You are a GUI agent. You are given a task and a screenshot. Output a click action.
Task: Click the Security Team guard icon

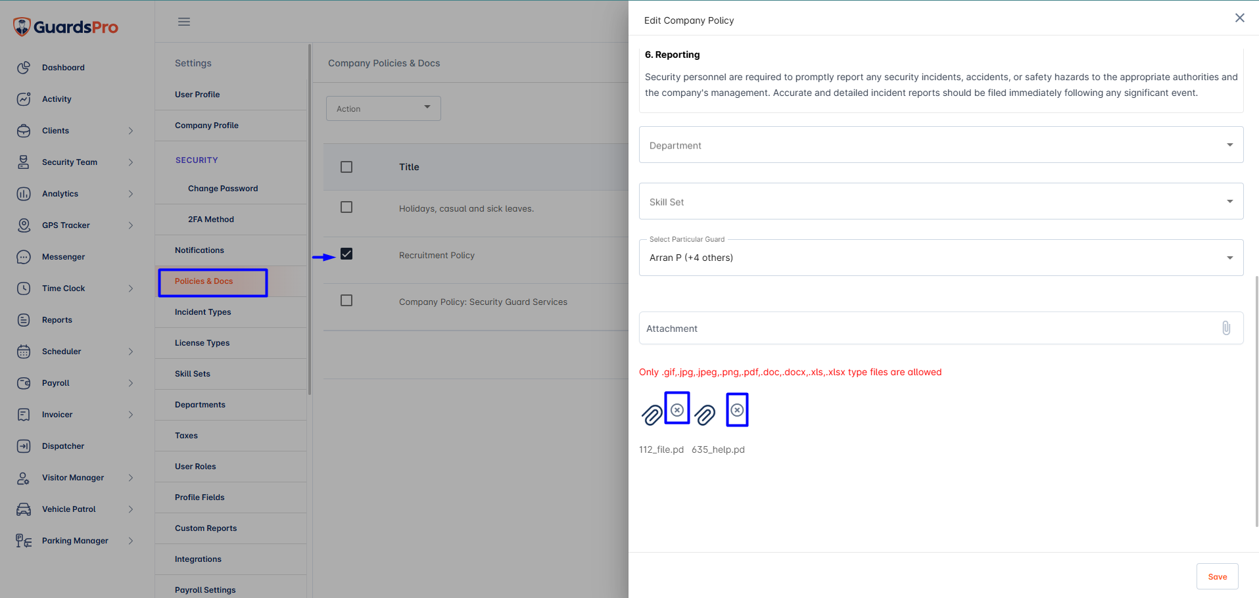pos(24,162)
